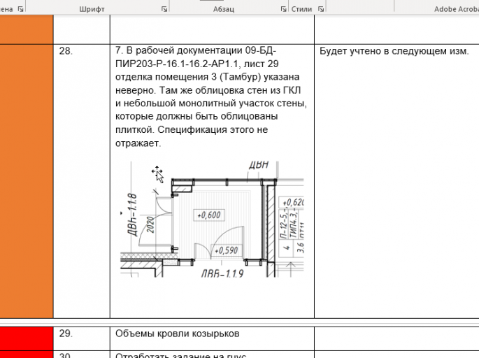Click line 'и небольшой монолитный участок стены,'
The image size is (479, 358).
(211, 103)
